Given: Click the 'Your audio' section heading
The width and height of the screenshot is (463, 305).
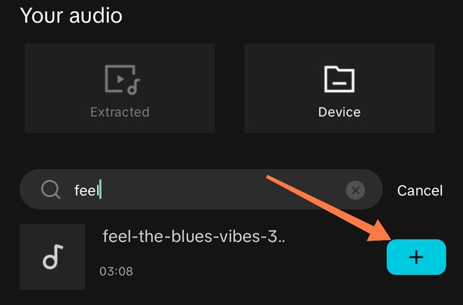Looking at the screenshot, I should pyautogui.click(x=71, y=15).
